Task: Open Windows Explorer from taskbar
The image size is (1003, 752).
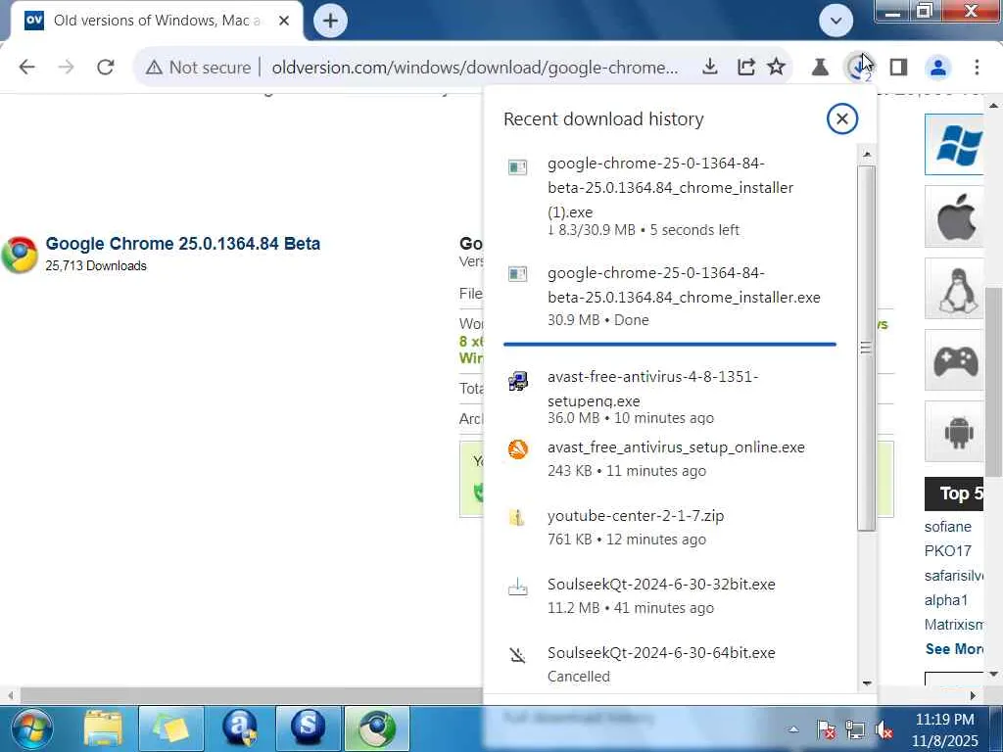Action: [x=102, y=728]
